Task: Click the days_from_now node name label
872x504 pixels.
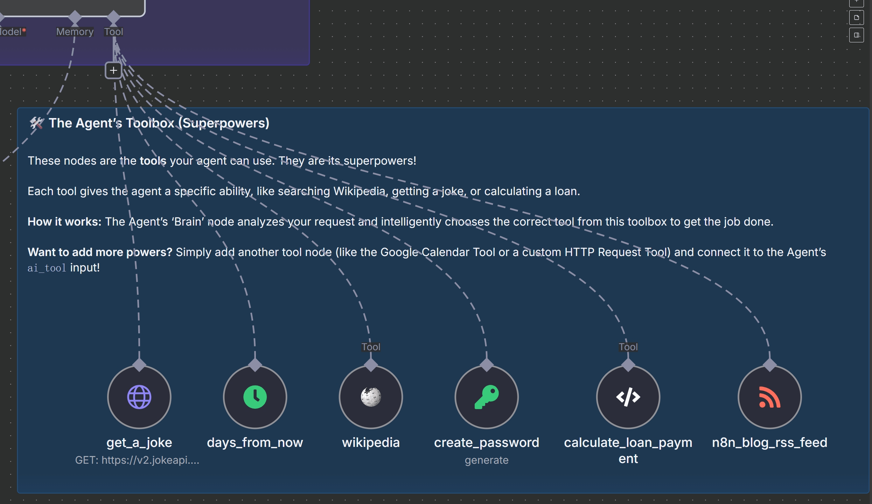Action: click(255, 442)
